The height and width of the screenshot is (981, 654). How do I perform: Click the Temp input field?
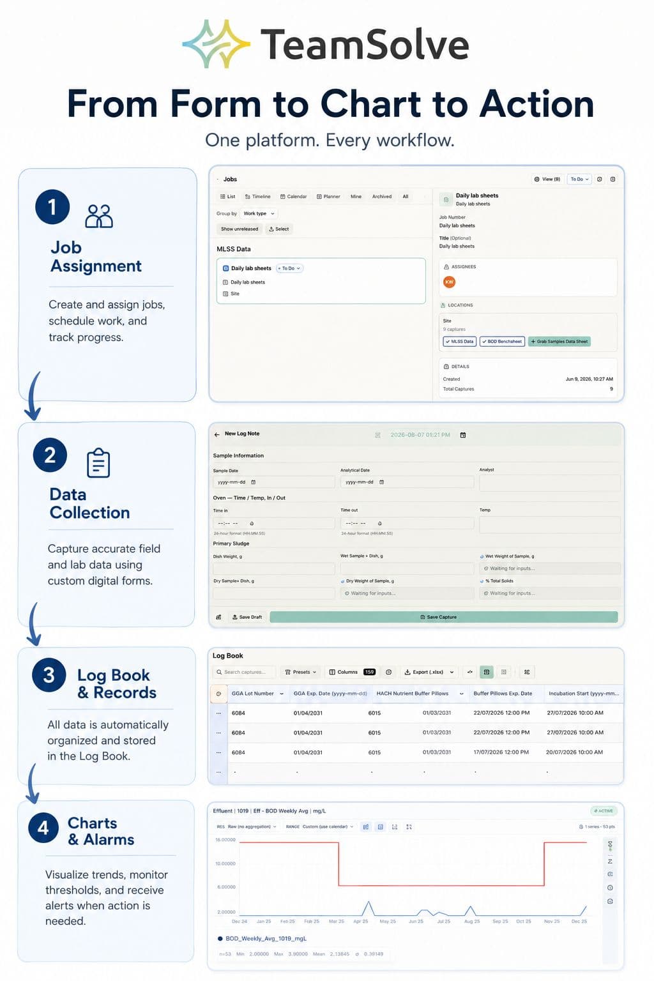[549, 524]
